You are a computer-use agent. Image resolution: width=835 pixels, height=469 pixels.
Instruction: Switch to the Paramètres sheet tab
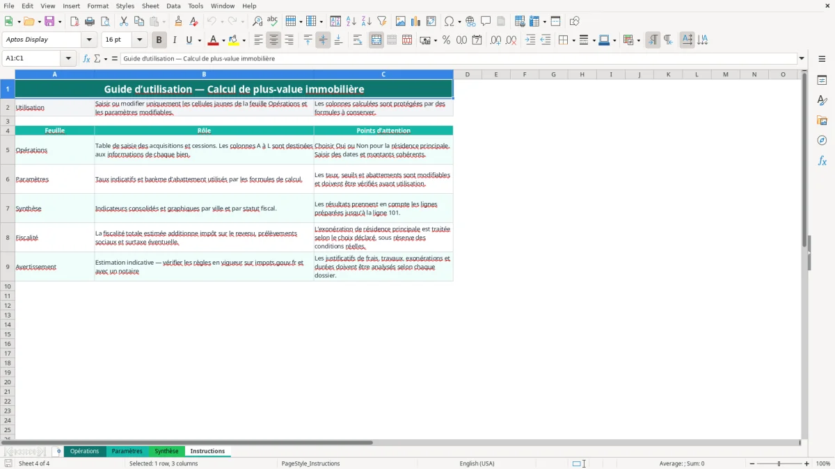coord(127,451)
